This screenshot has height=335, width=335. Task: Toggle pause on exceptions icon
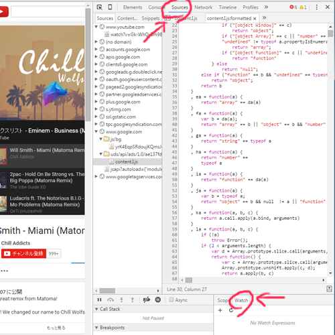[158, 299]
